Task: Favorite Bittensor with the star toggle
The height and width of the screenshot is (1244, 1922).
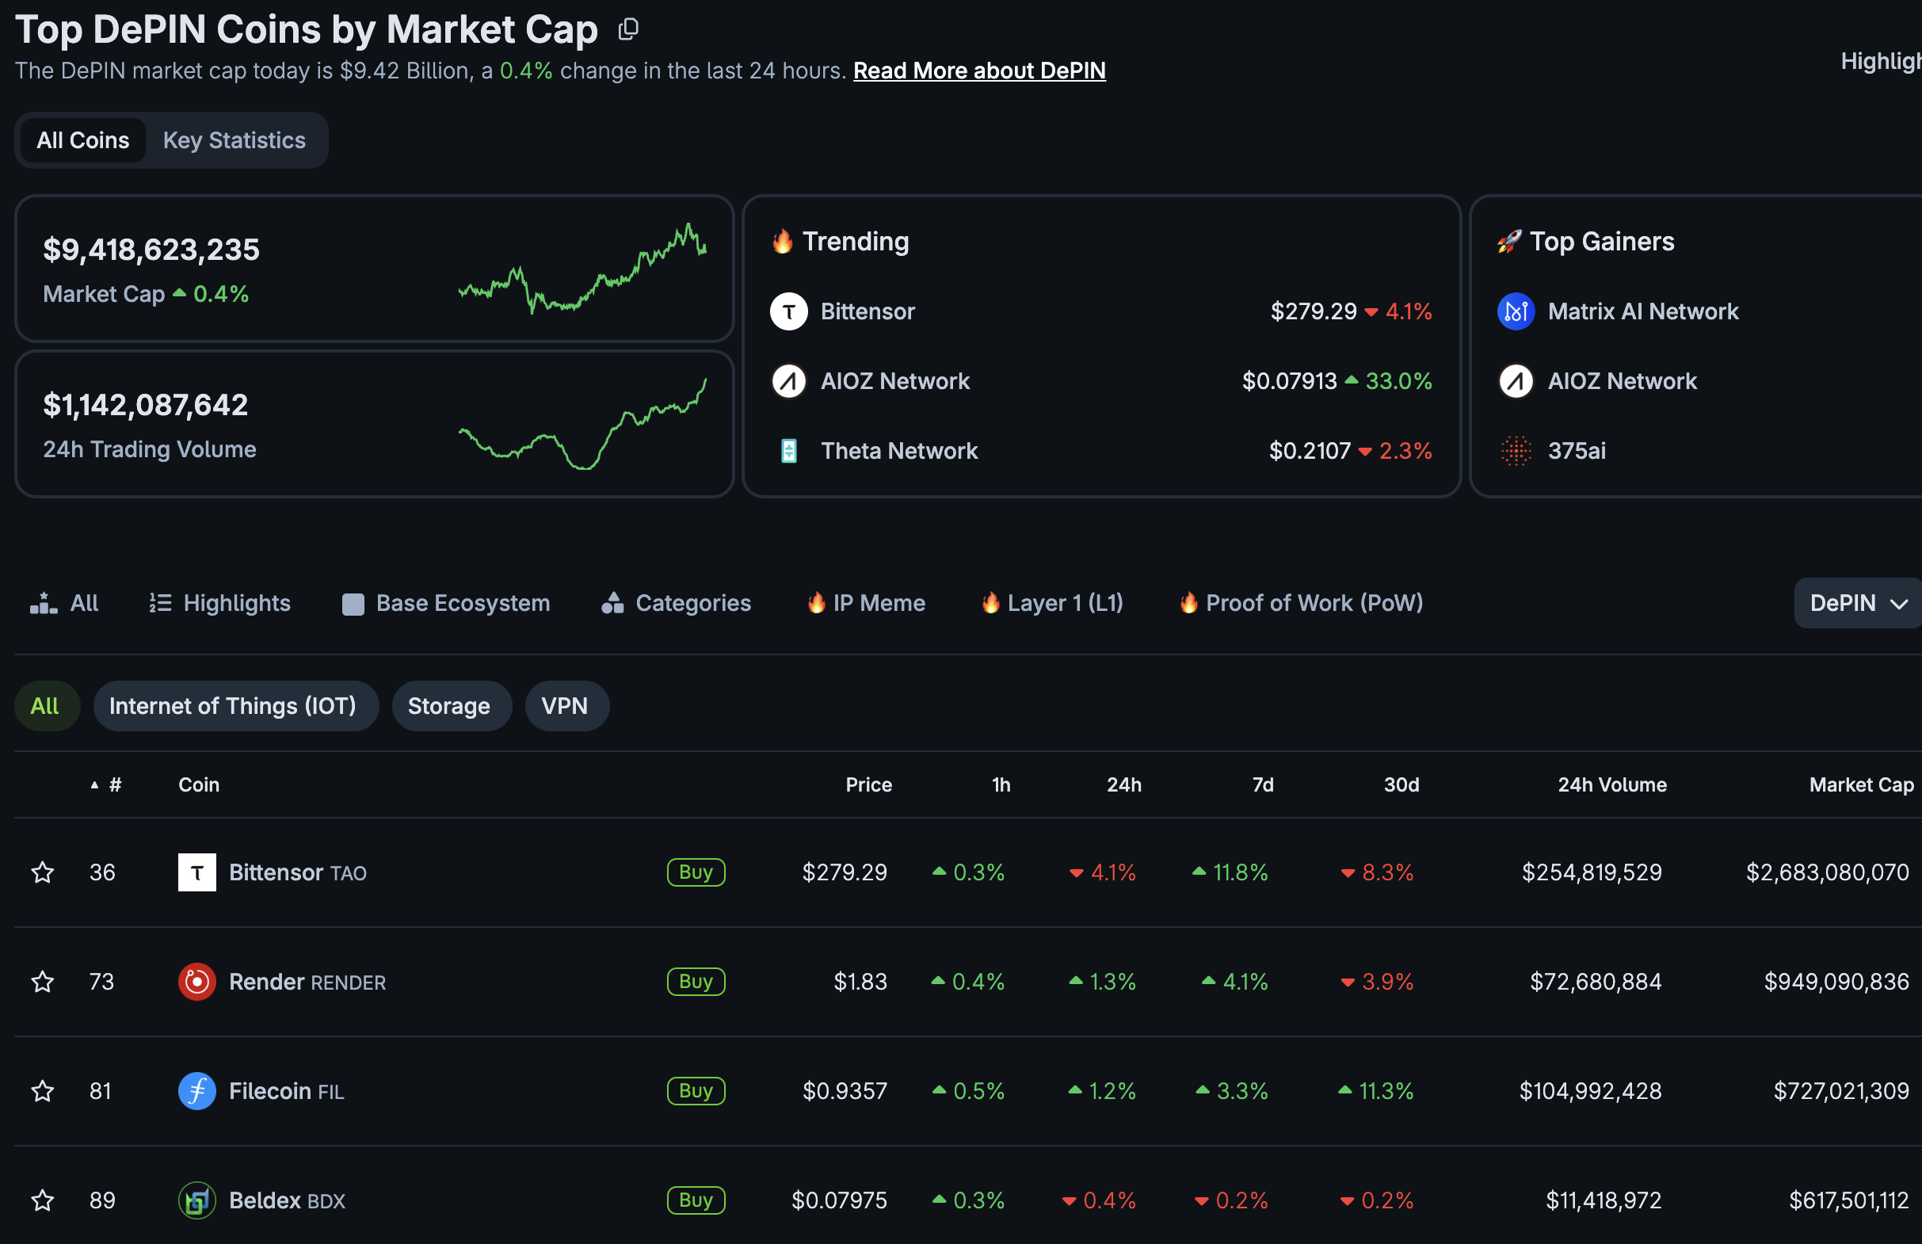Action: click(43, 872)
